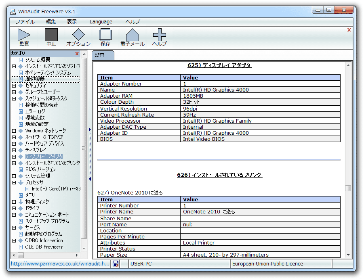Select 環境変数 in the tree

coord(35,118)
